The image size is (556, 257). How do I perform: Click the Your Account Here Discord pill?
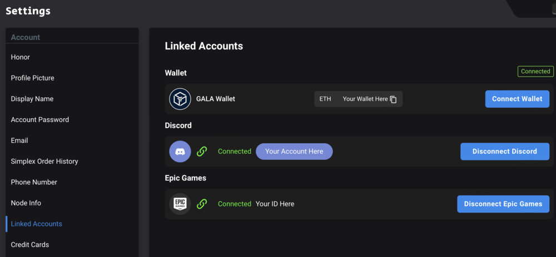click(x=294, y=152)
